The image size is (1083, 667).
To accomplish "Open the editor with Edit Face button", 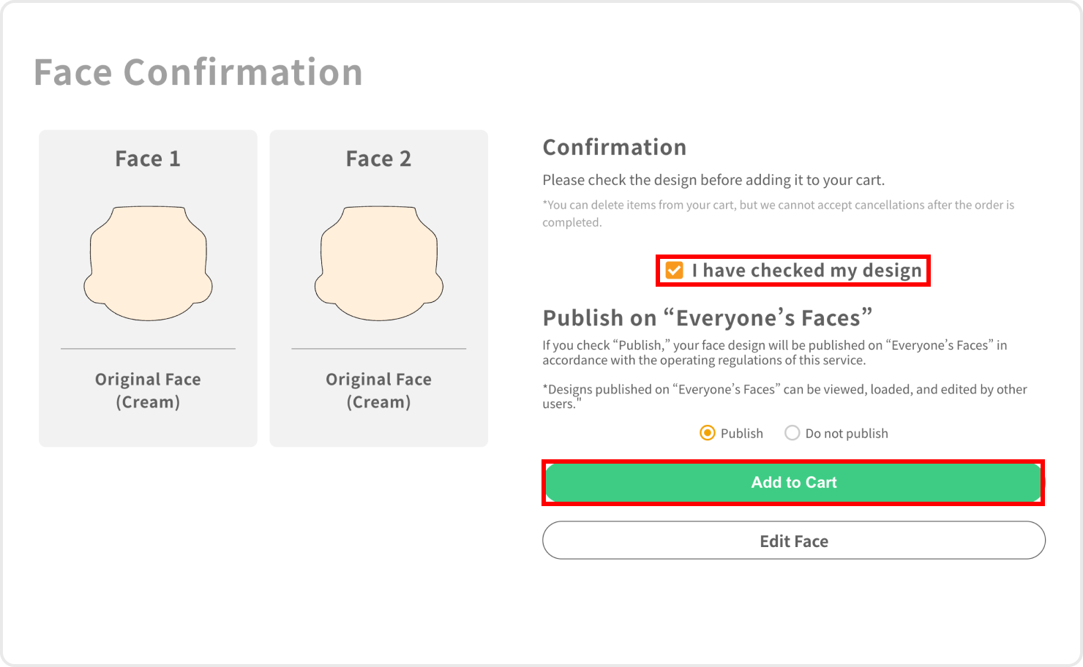I will click(793, 540).
